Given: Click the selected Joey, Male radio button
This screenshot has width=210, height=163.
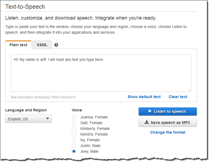Looking at the screenshot, I should coord(74,151).
